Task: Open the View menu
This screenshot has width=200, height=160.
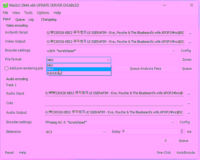Action: click(x=16, y=13)
